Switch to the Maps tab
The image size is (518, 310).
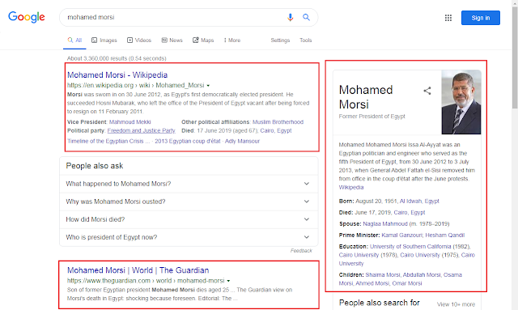pos(203,40)
